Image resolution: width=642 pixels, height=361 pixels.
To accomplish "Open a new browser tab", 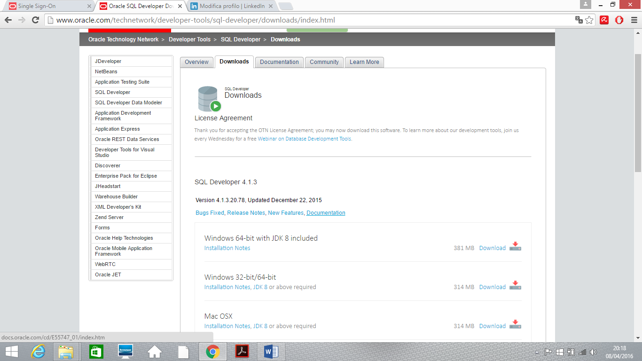I will pos(285,6).
